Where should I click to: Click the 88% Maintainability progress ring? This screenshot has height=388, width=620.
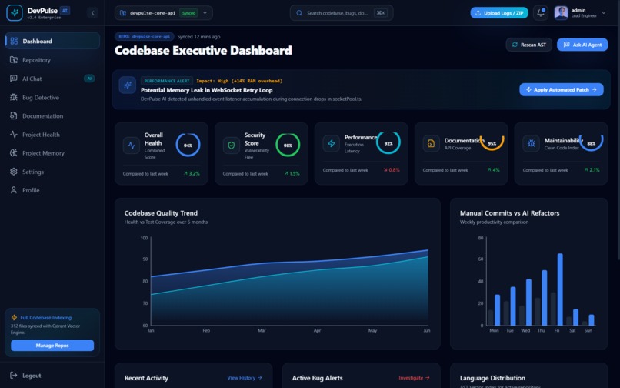[591, 143]
